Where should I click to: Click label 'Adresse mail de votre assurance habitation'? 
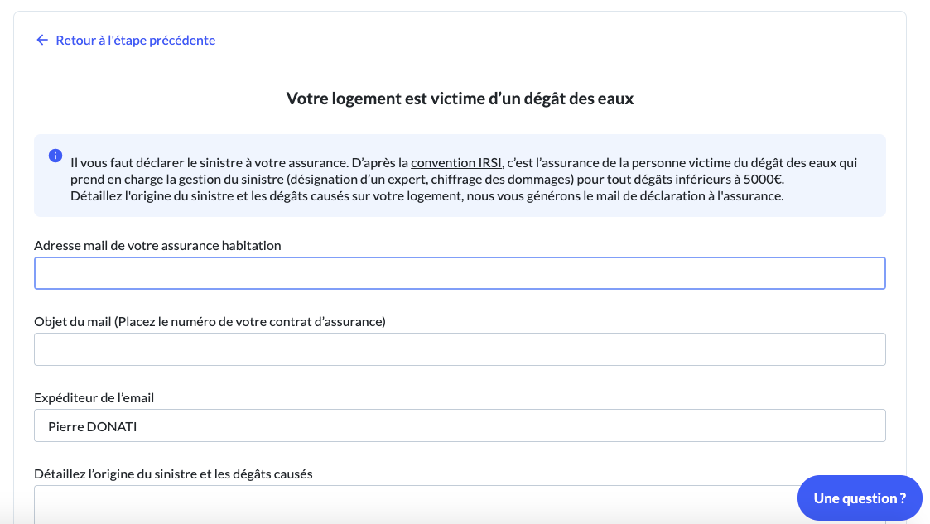click(157, 245)
